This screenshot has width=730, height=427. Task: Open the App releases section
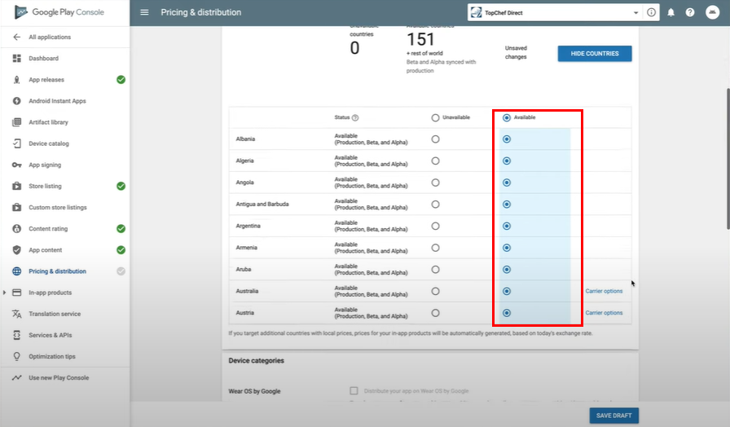coord(46,80)
